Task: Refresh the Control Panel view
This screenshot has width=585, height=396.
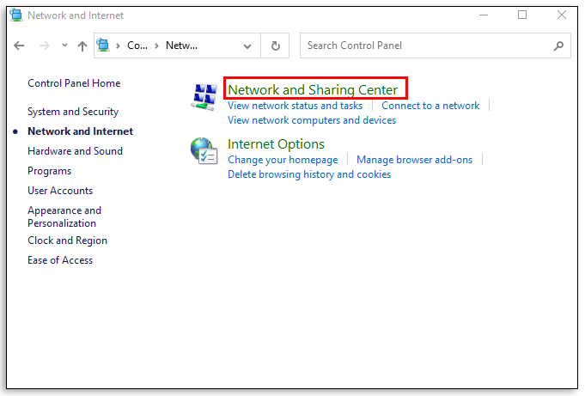Action: pyautogui.click(x=276, y=46)
